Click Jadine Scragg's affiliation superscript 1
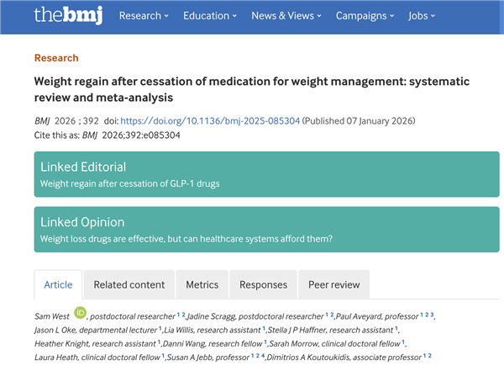The width and height of the screenshot is (504, 371). coord(327,315)
